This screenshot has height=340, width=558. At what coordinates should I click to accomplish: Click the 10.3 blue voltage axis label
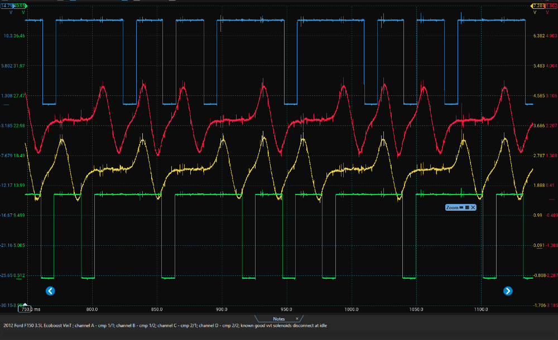(x=7, y=36)
